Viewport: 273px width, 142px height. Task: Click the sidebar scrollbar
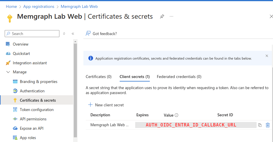(x=75, y=90)
